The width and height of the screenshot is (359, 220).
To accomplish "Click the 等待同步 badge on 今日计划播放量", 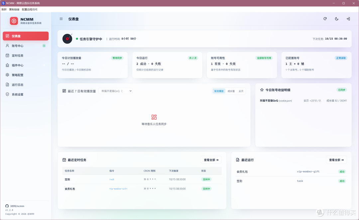I will point(117,58).
